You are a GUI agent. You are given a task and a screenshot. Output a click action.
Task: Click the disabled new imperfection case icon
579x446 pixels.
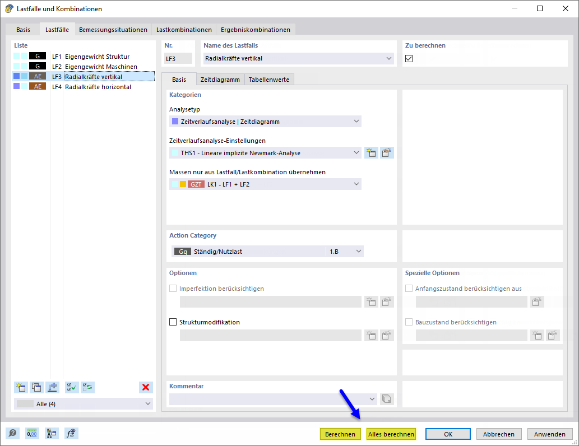pos(371,301)
